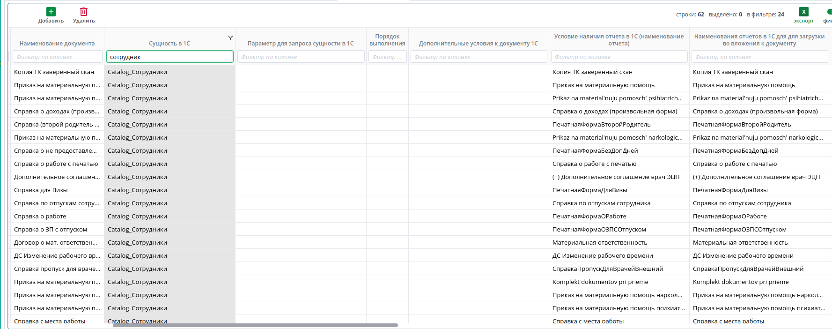Click Приказ на материальную помощь психиат... in attachments column
This screenshot has width=832, height=329.
tap(759, 308)
